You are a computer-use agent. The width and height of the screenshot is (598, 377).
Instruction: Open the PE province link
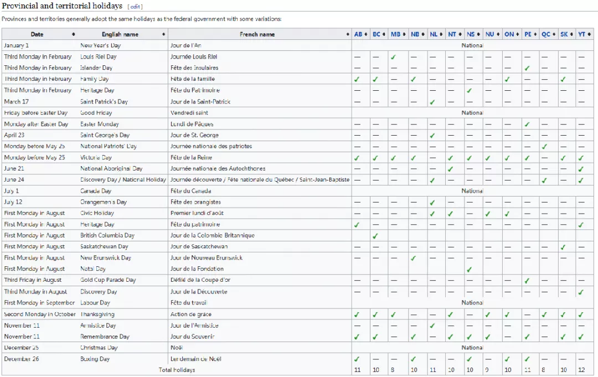coord(528,34)
